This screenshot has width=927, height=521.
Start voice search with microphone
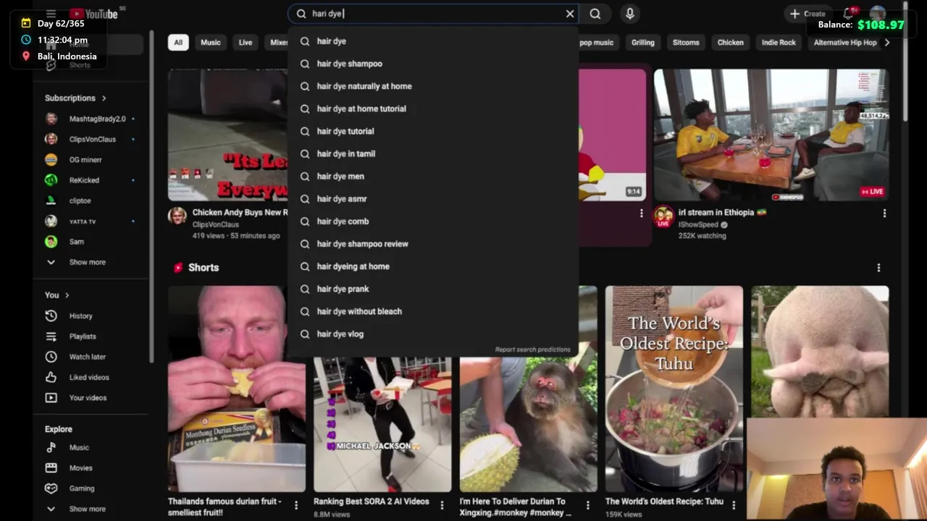629,14
